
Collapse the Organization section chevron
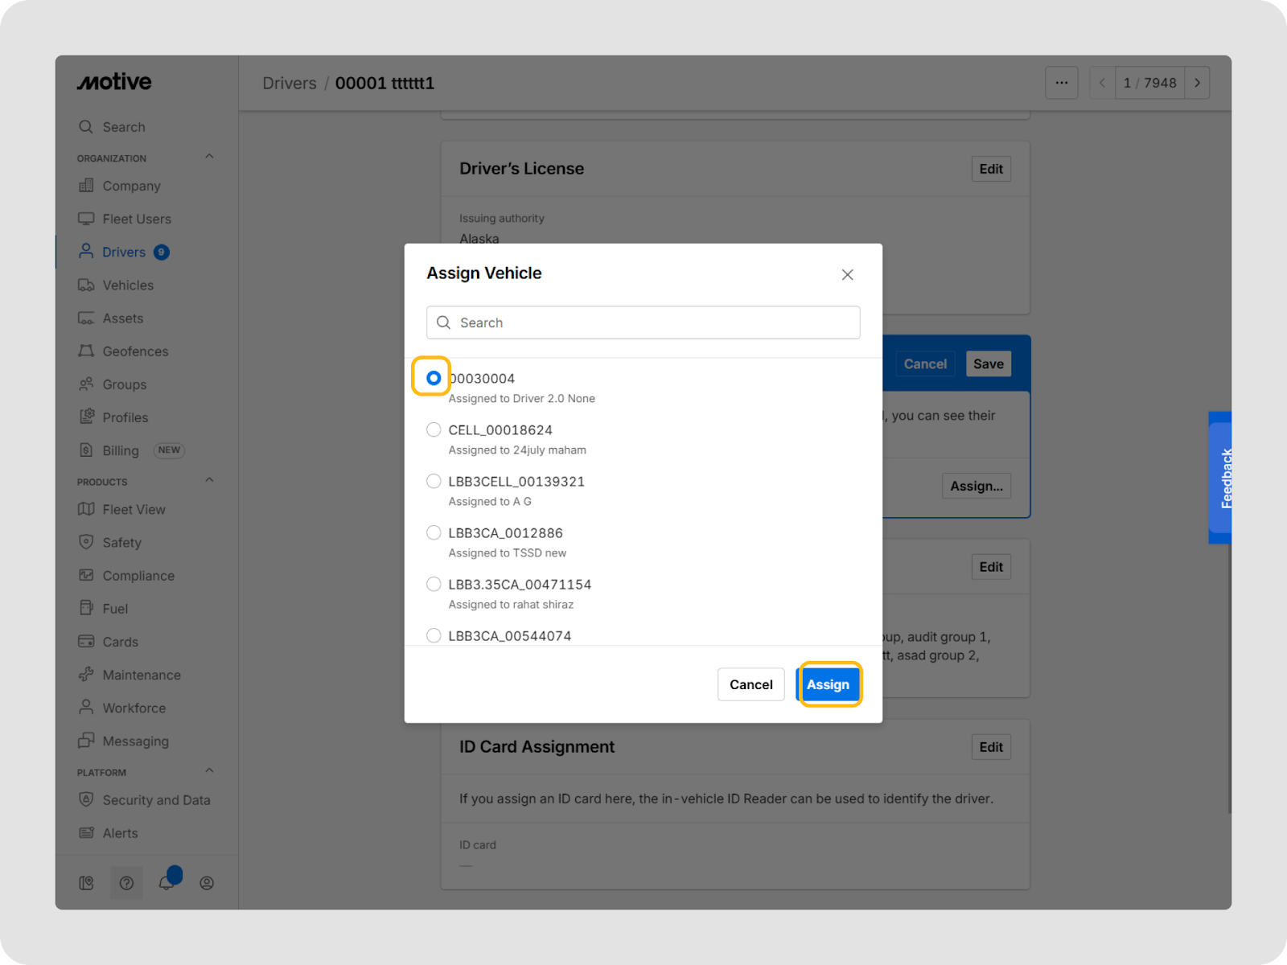pos(209,157)
